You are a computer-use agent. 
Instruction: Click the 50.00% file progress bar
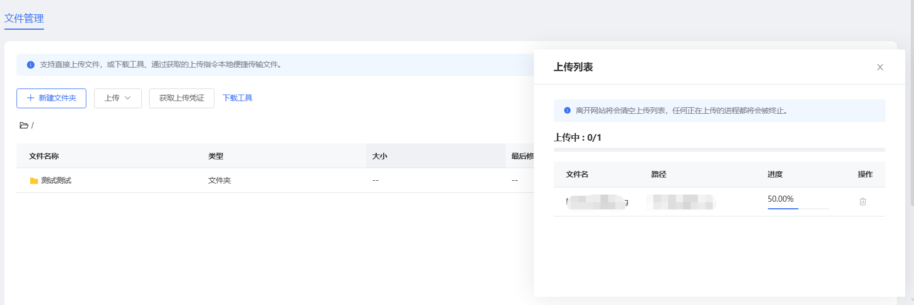click(x=797, y=209)
